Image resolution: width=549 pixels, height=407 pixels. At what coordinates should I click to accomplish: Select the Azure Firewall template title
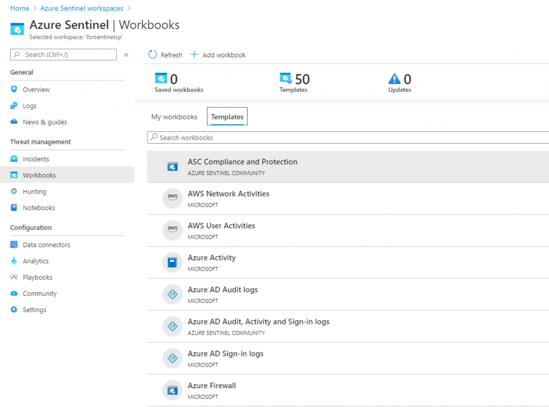[x=212, y=386]
